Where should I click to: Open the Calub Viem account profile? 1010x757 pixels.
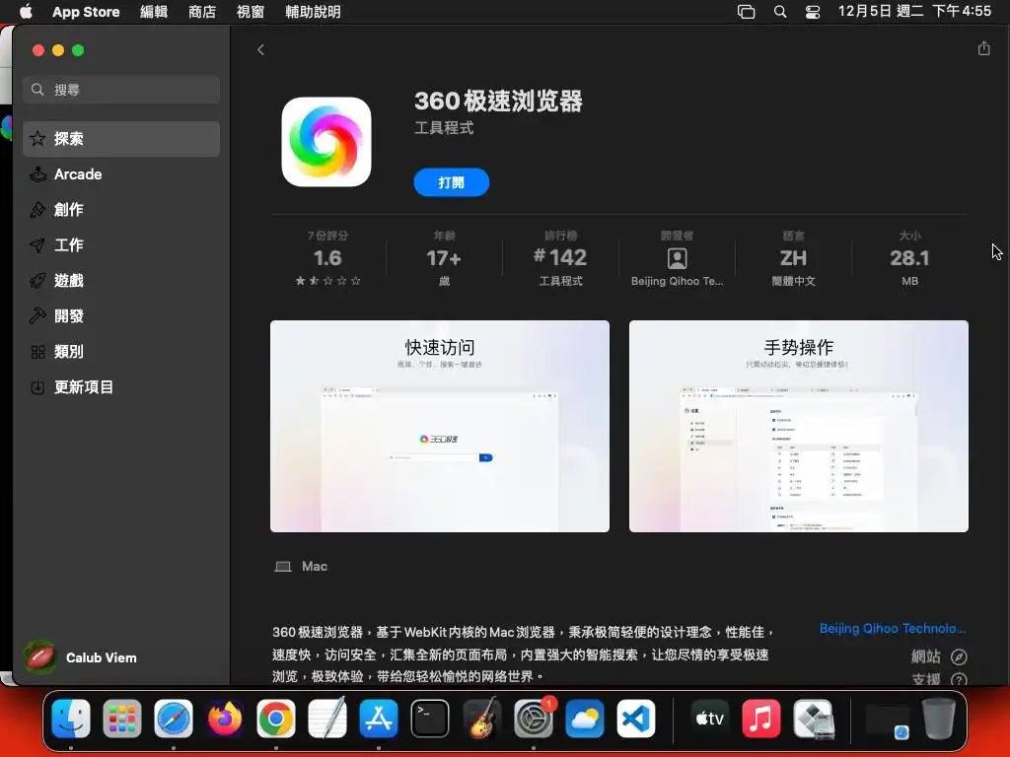[81, 657]
